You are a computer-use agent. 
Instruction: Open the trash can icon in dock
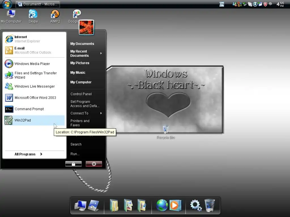(x=210, y=205)
